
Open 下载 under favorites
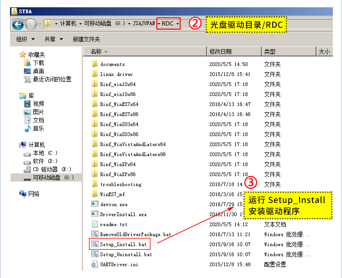pos(38,63)
